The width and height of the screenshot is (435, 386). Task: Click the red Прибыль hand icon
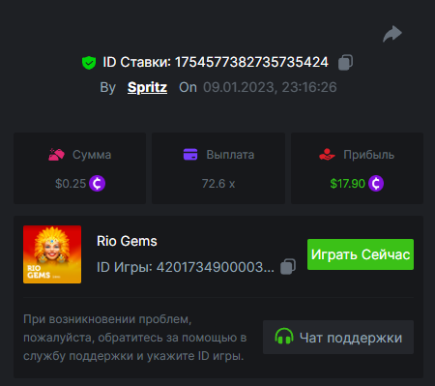(327, 155)
